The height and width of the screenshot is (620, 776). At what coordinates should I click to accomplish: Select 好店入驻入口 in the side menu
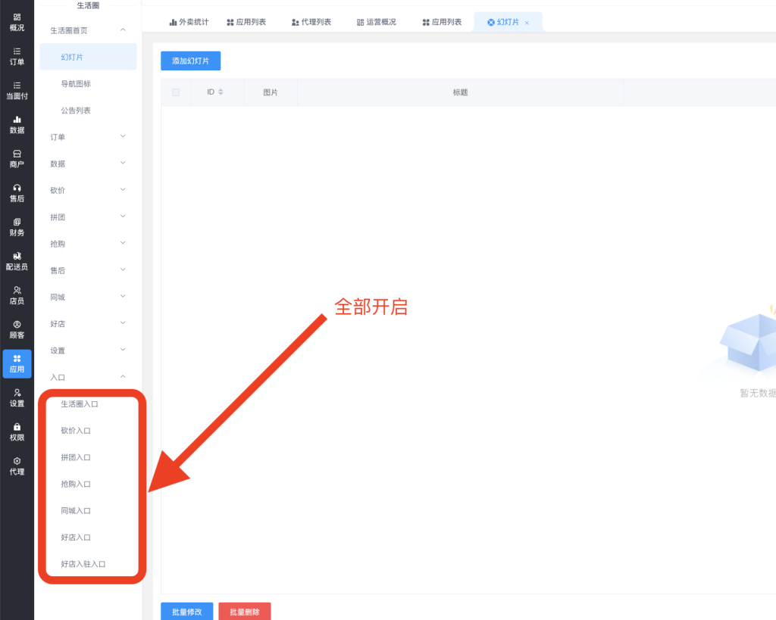click(x=83, y=564)
